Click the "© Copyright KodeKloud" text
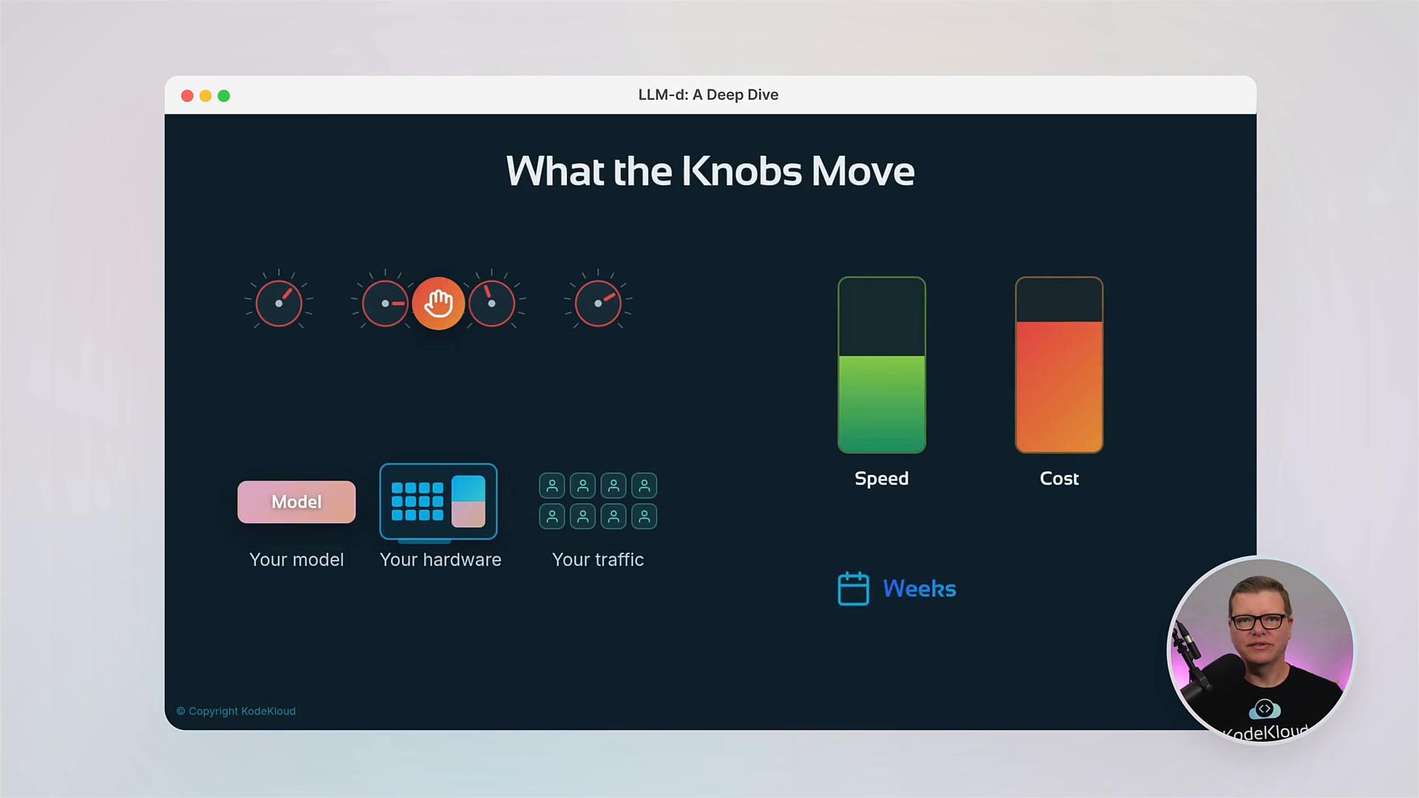 coord(236,711)
